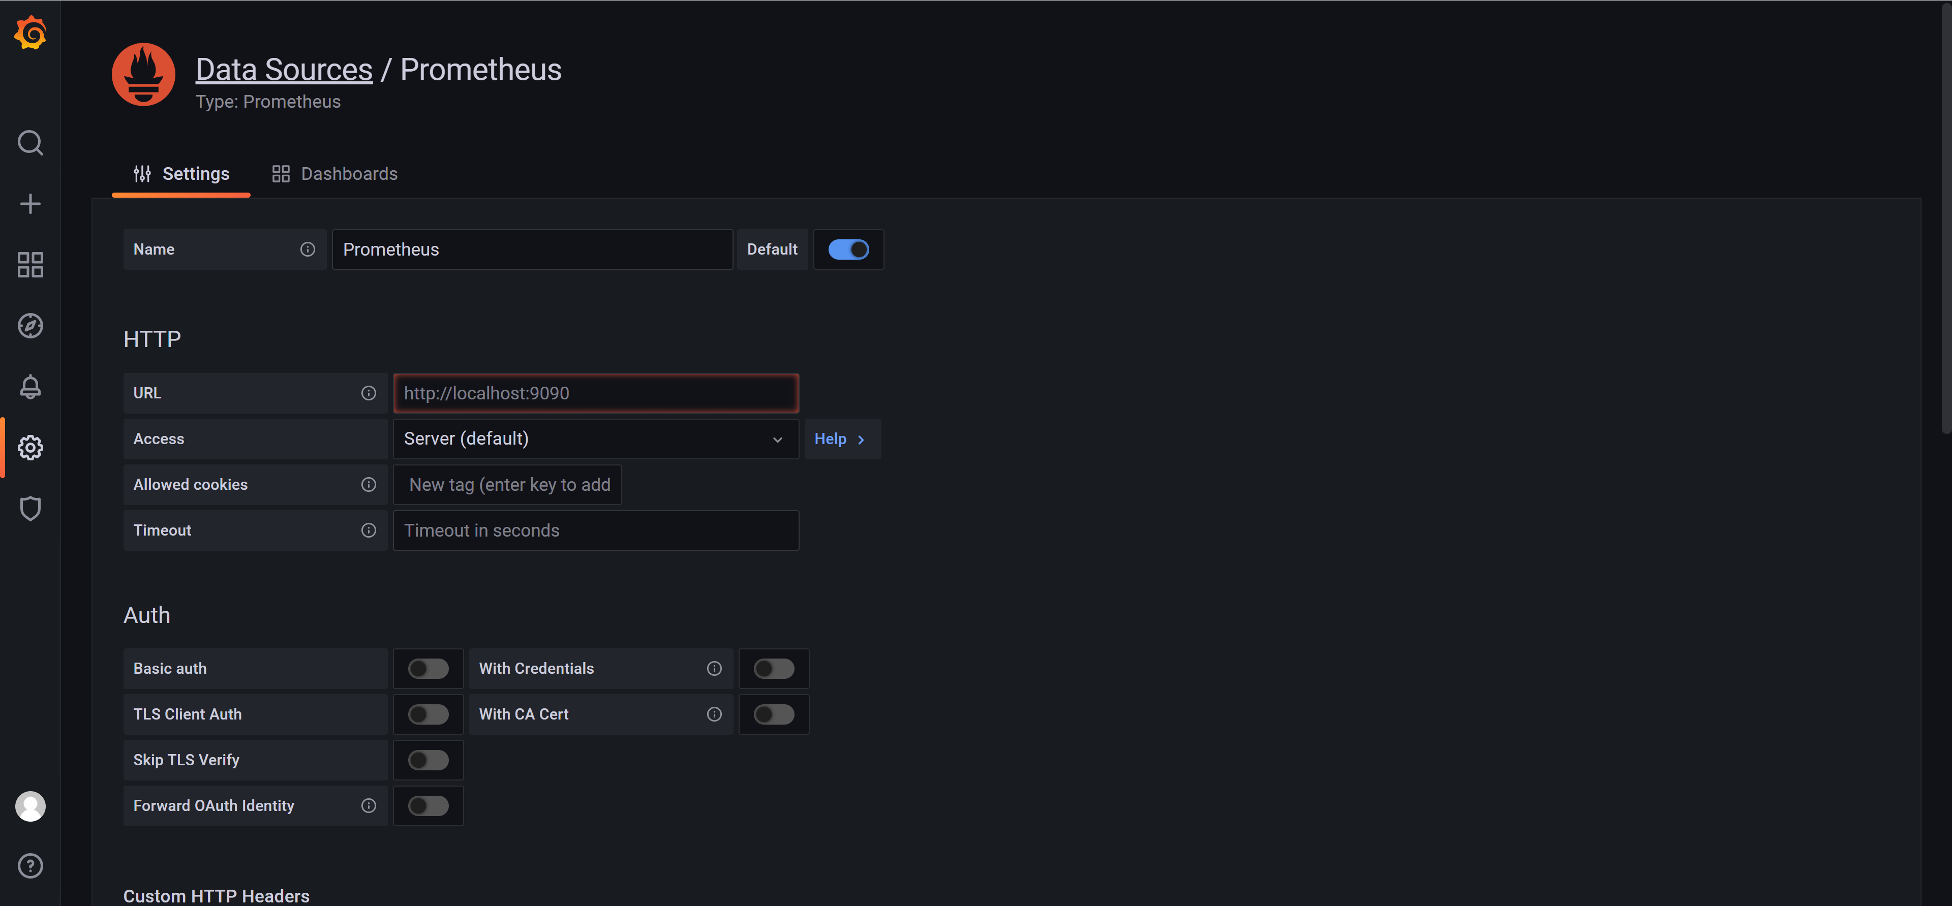Open the Dashboards grid icon in sidebar

pos(30,264)
